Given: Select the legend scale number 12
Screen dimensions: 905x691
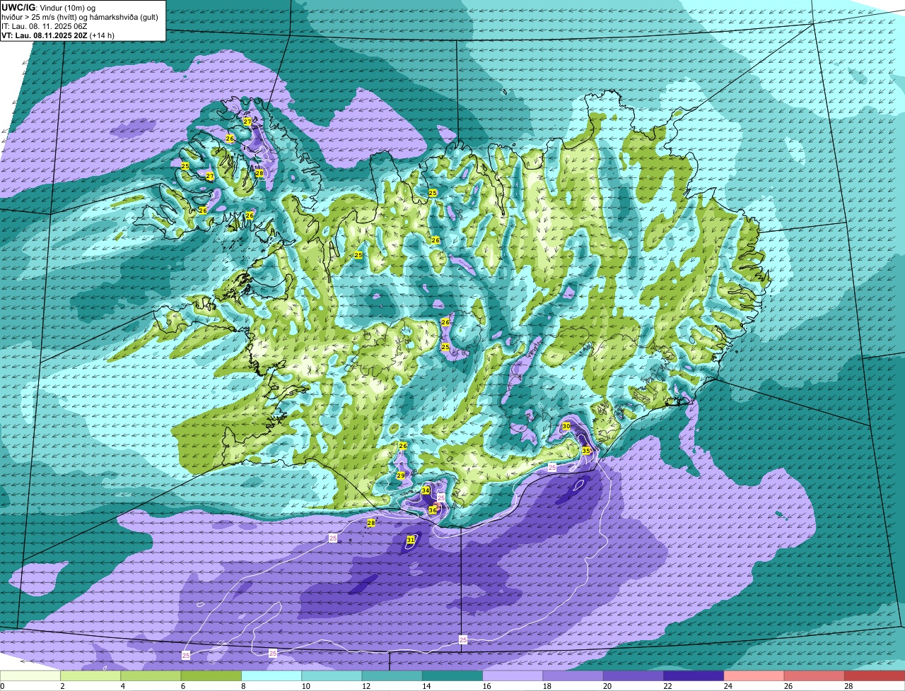Looking at the screenshot, I should [366, 686].
